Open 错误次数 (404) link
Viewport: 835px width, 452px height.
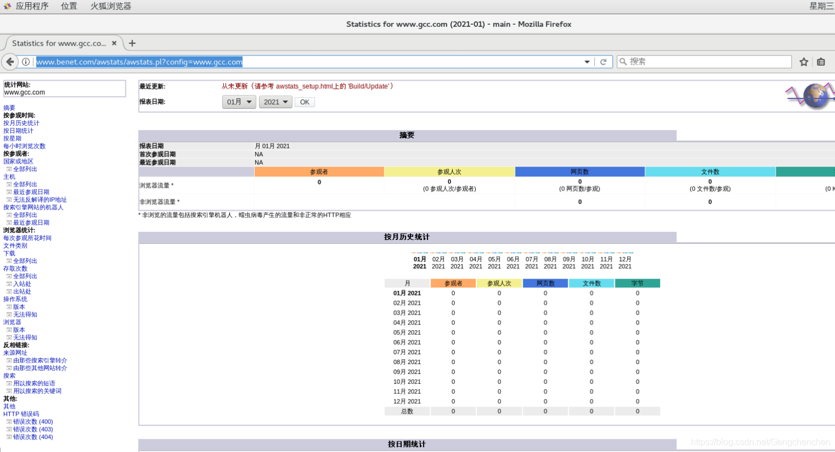tap(33, 437)
